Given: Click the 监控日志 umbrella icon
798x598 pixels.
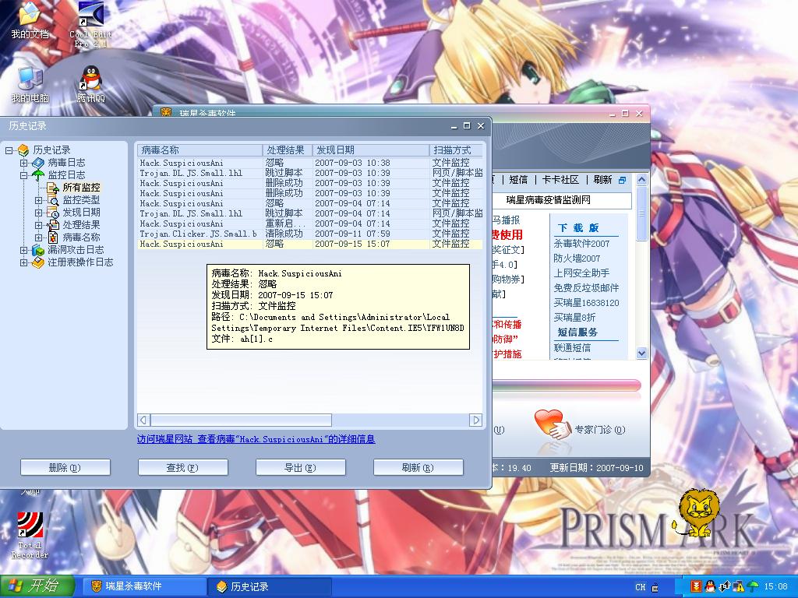Looking at the screenshot, I should [38, 175].
